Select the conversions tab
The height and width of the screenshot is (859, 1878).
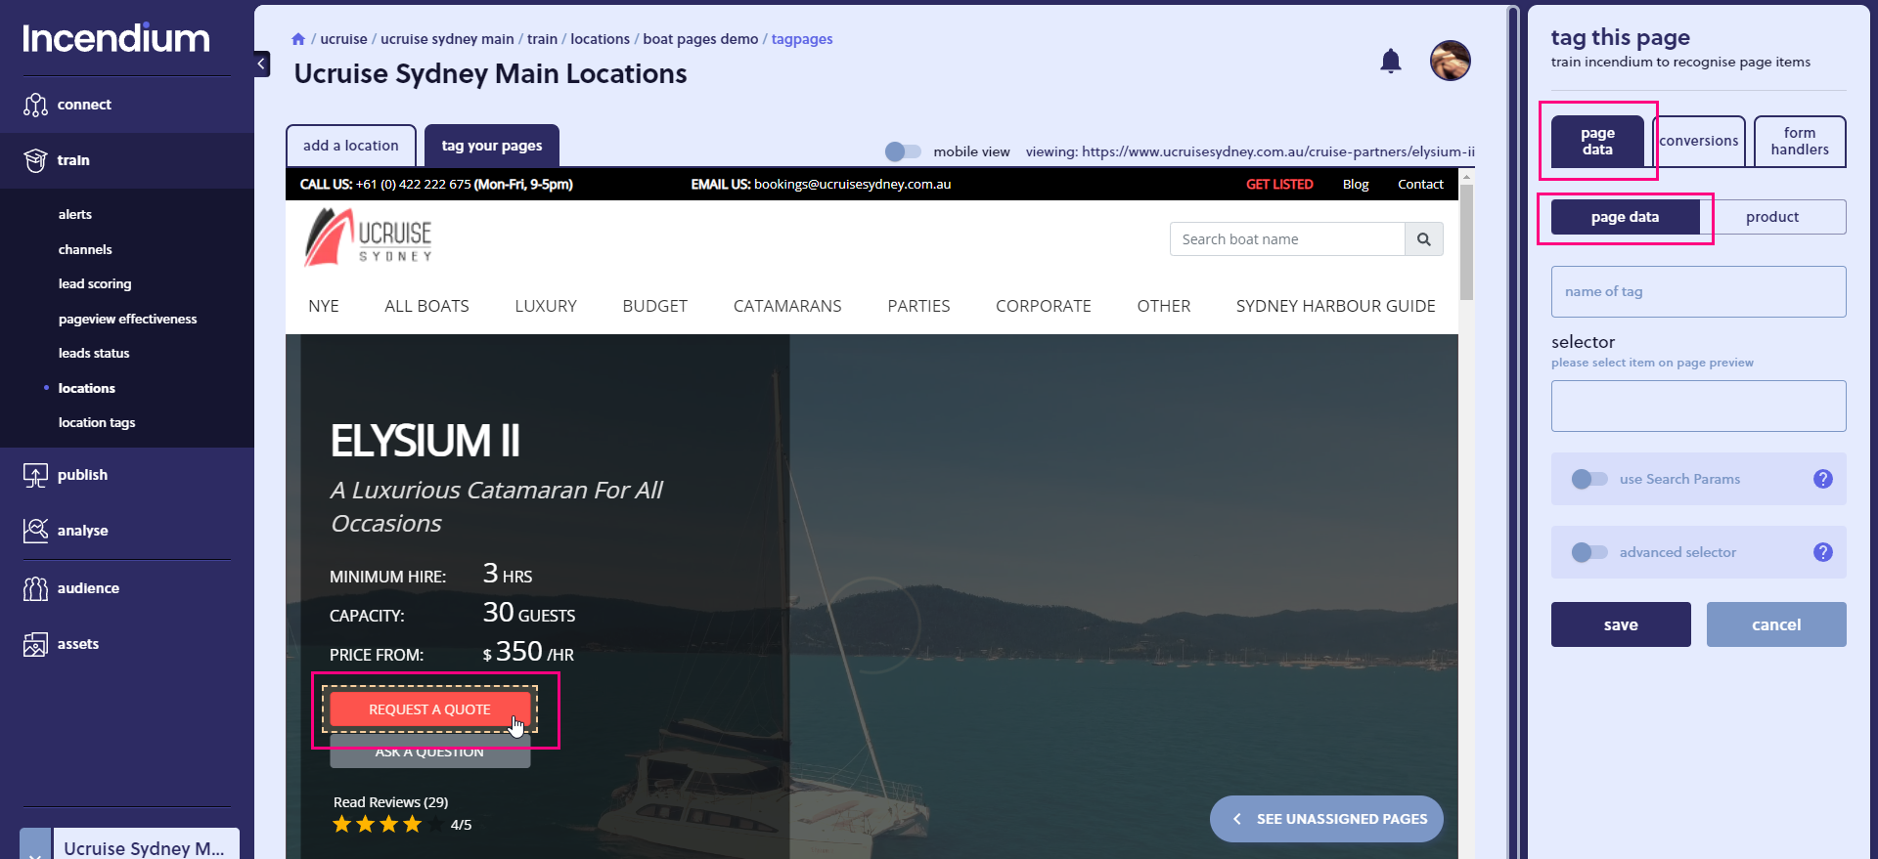tap(1699, 142)
